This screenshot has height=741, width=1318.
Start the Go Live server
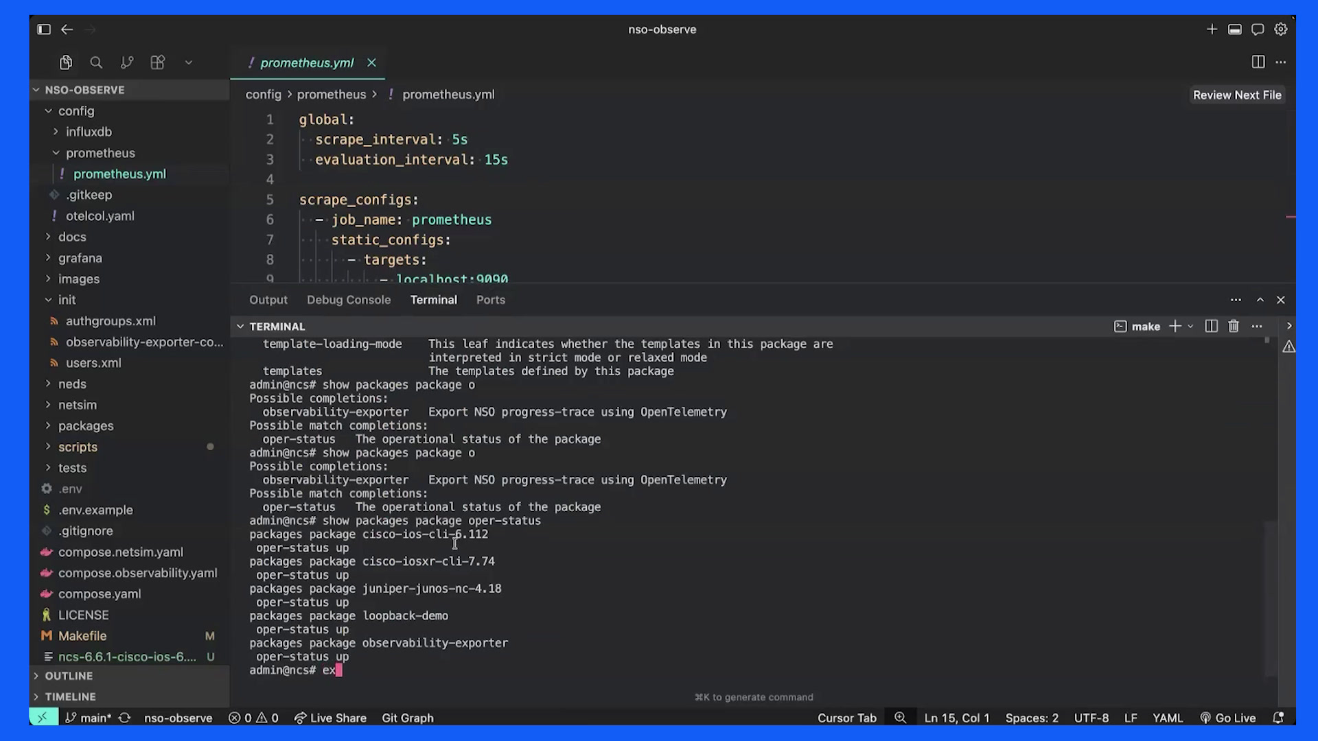pos(1227,718)
